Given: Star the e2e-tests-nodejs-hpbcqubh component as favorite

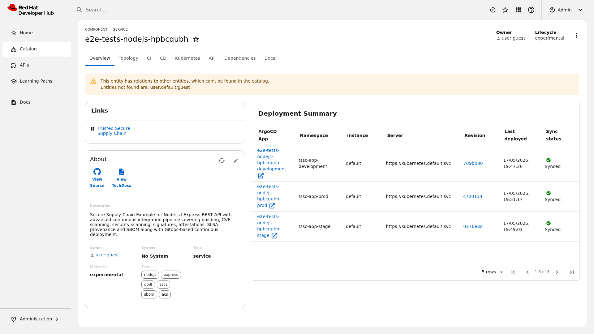Looking at the screenshot, I should pos(196,39).
